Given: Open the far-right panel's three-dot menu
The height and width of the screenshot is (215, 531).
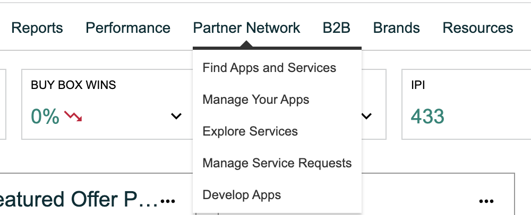Looking at the screenshot, I should pyautogui.click(x=486, y=201).
